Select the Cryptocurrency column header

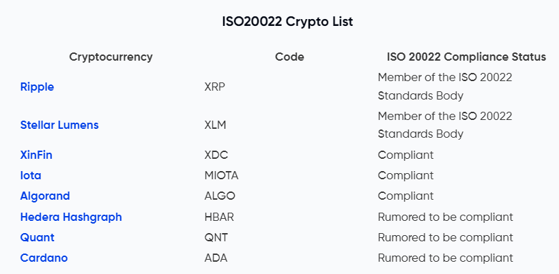(x=111, y=57)
